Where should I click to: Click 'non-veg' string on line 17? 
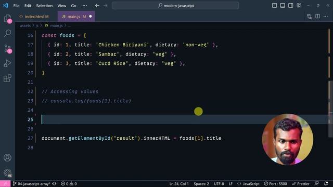coord(196,45)
